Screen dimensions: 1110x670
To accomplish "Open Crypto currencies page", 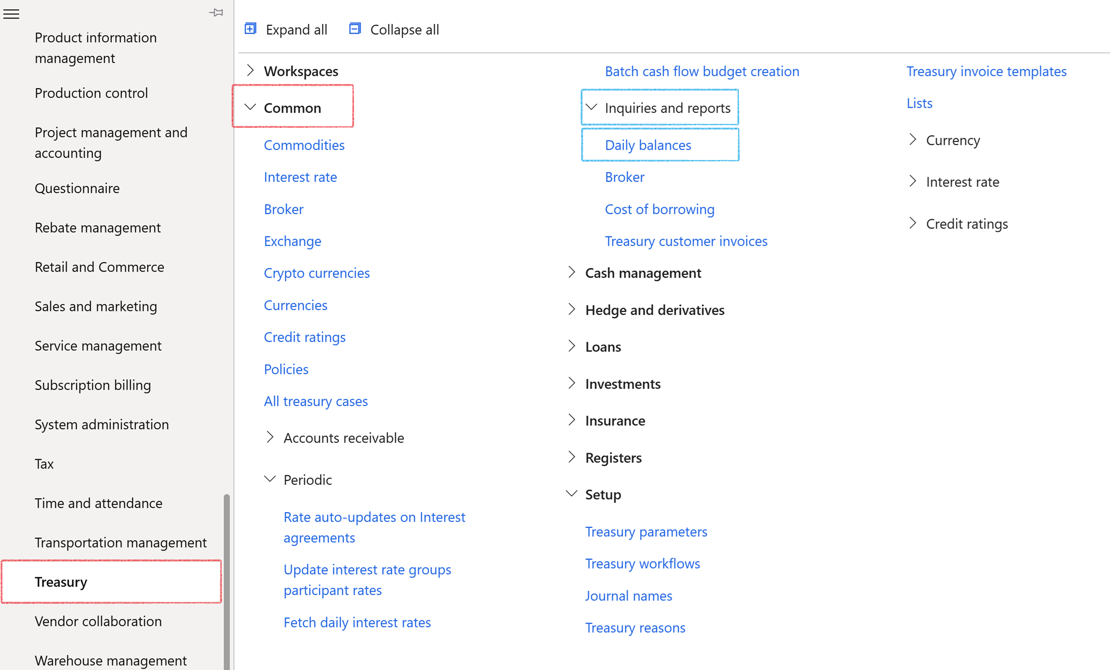I will click(317, 272).
